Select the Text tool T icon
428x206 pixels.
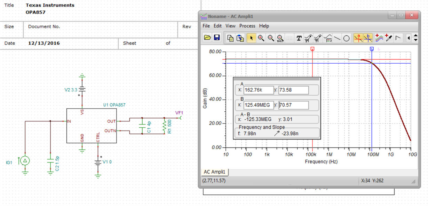tap(299, 38)
